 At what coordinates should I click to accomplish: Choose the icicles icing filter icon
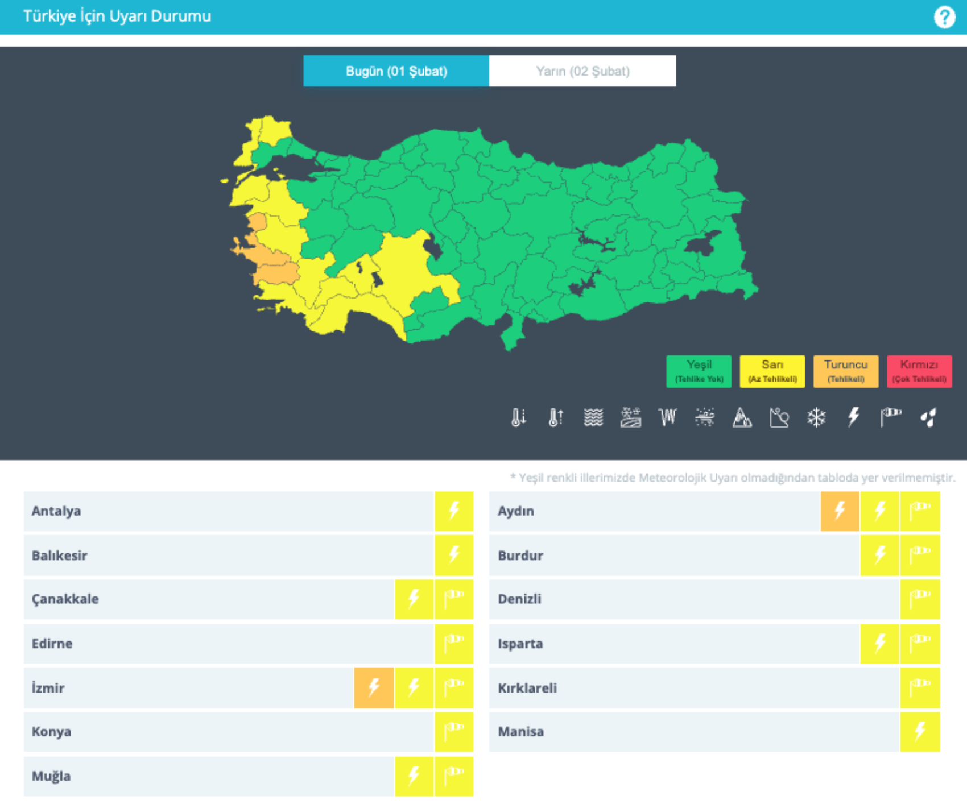point(667,417)
